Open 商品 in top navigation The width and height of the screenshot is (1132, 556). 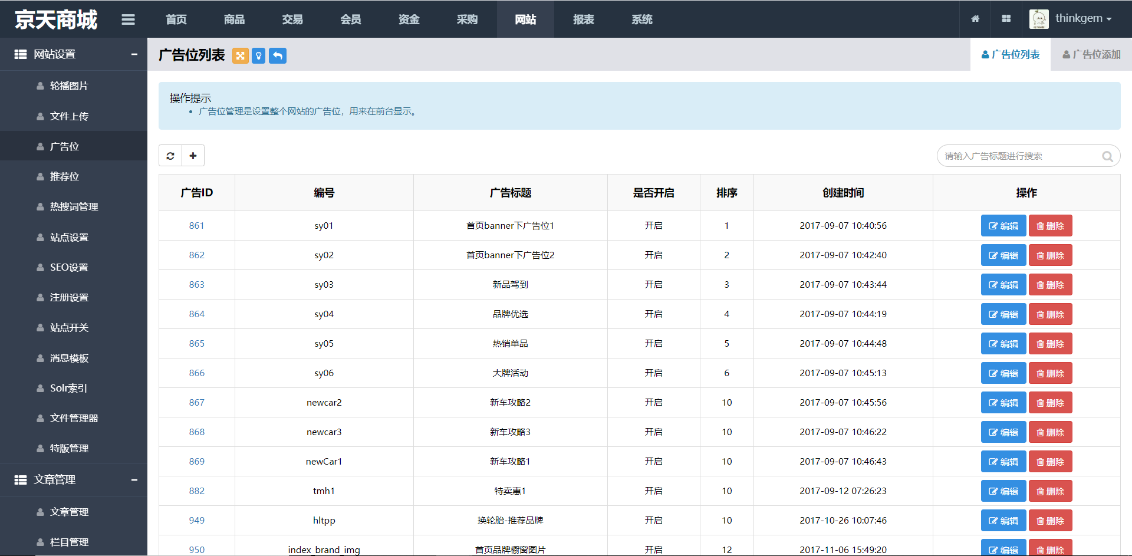click(234, 19)
